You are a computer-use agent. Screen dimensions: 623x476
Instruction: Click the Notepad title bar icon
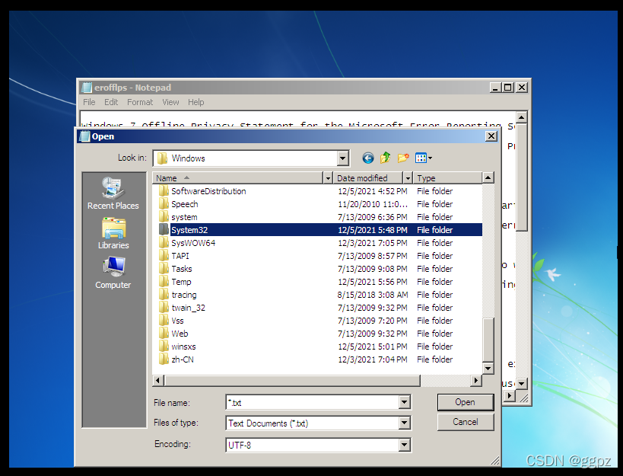click(x=86, y=88)
